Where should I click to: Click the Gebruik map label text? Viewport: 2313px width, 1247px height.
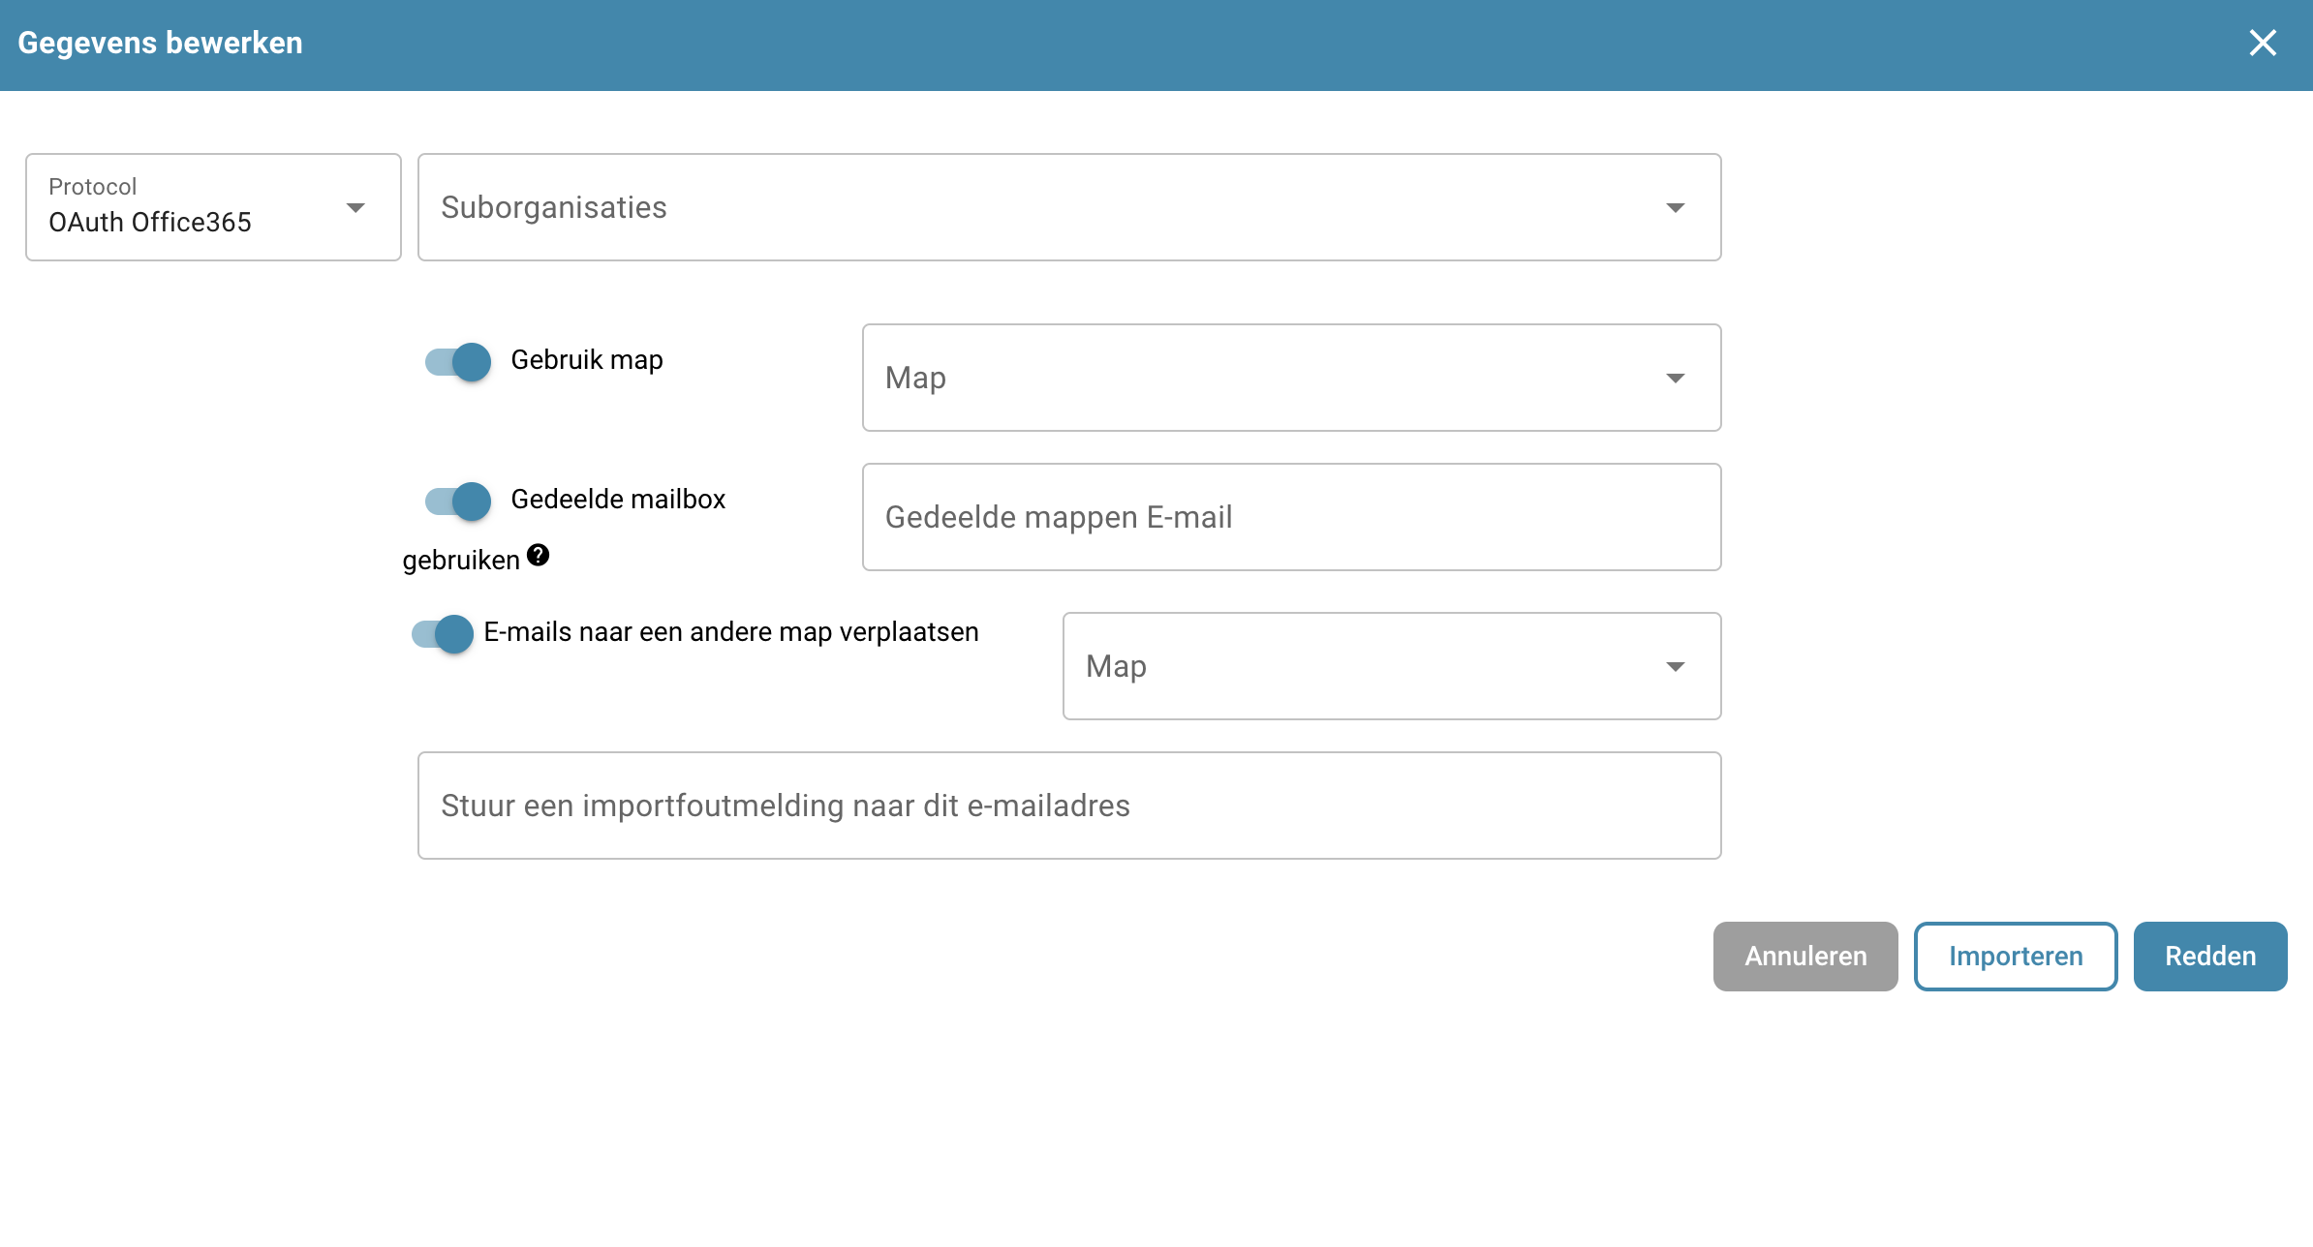click(x=586, y=360)
